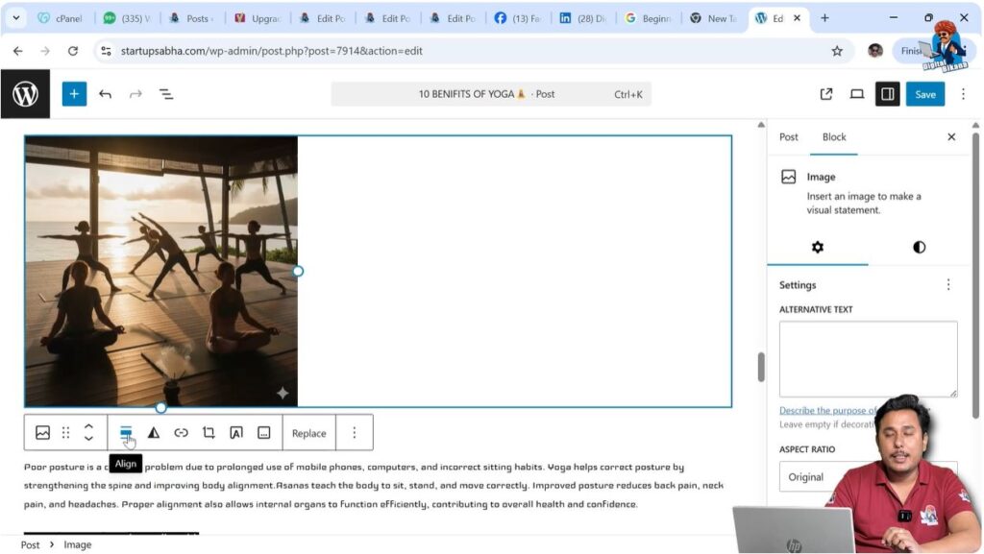The width and height of the screenshot is (984, 554).
Task: Click the Save button
Action: click(x=924, y=93)
